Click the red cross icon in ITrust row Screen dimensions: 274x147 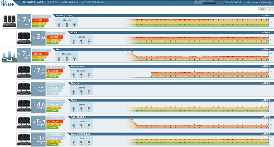pos(67,58)
